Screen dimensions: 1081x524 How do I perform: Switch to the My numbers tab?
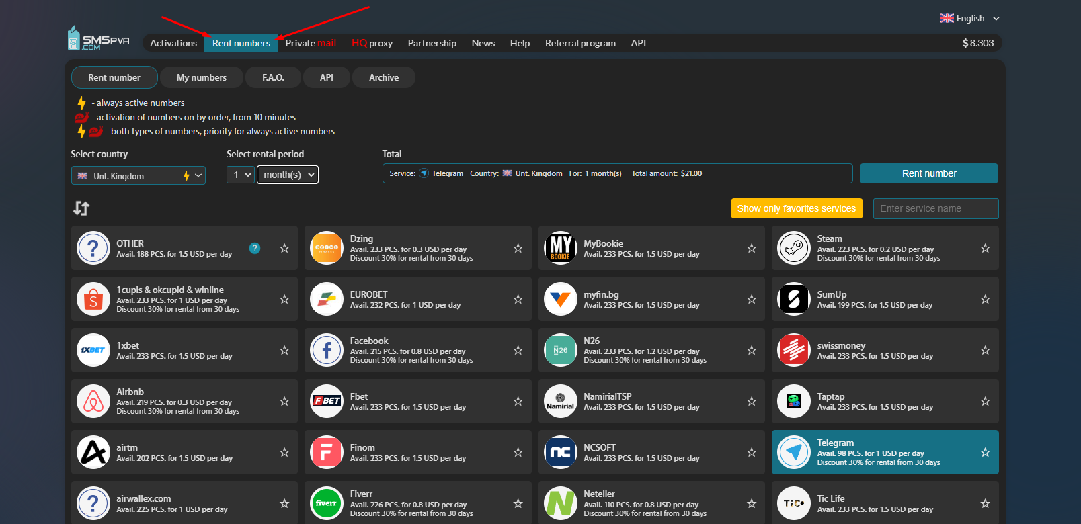coord(202,77)
